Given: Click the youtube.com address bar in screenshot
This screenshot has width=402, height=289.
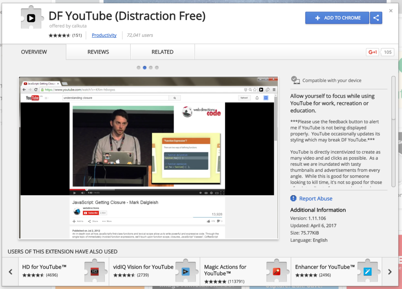Looking at the screenshot, I should [141, 89].
